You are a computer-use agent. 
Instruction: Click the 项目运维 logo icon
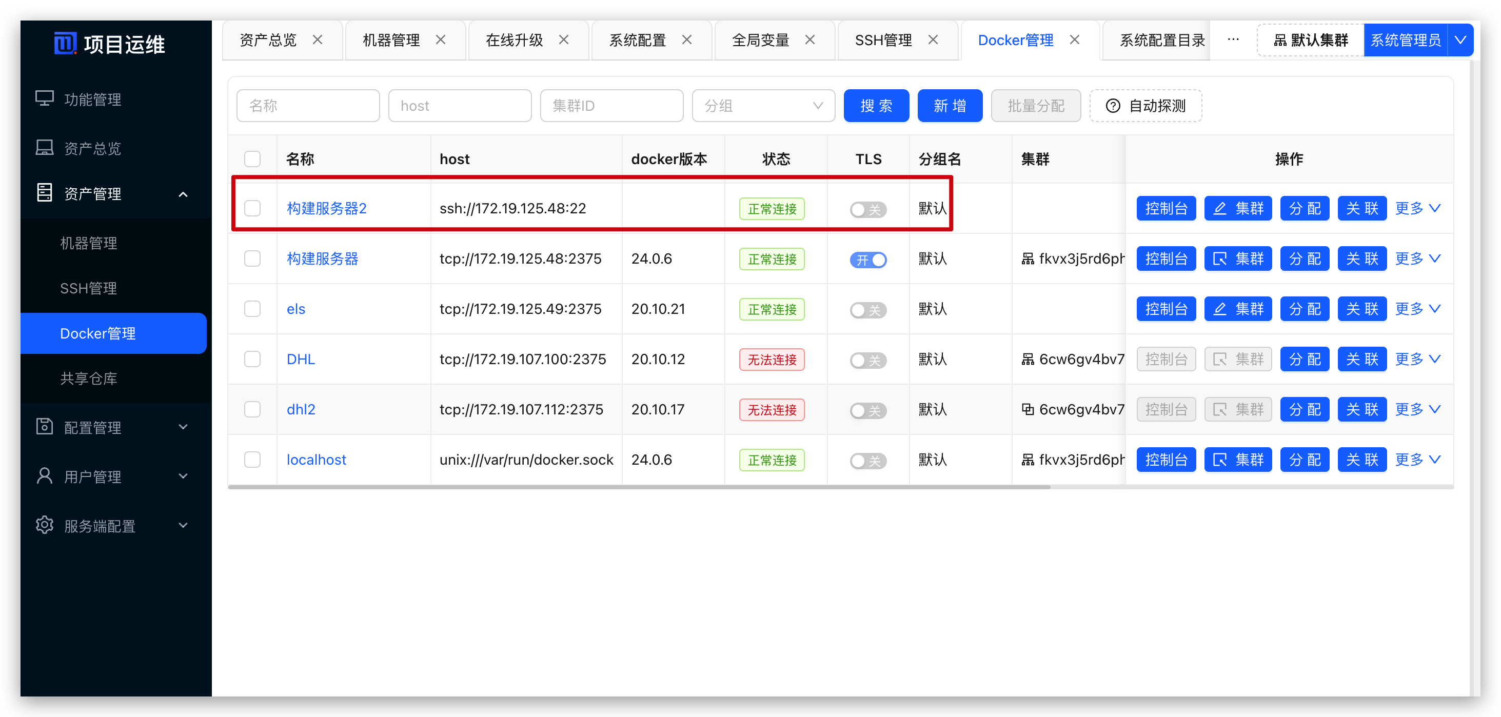65,43
